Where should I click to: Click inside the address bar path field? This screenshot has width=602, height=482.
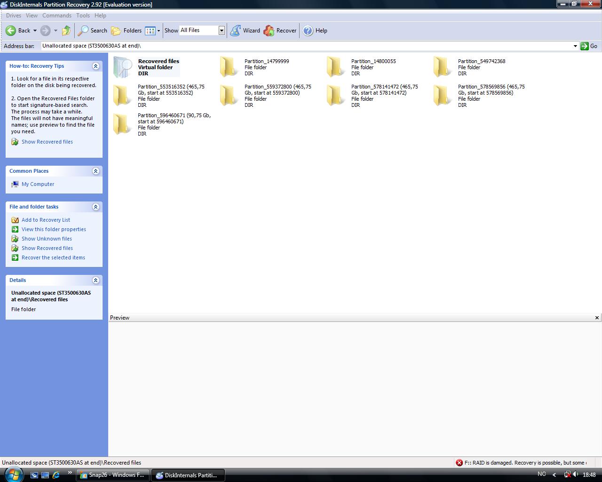point(306,46)
